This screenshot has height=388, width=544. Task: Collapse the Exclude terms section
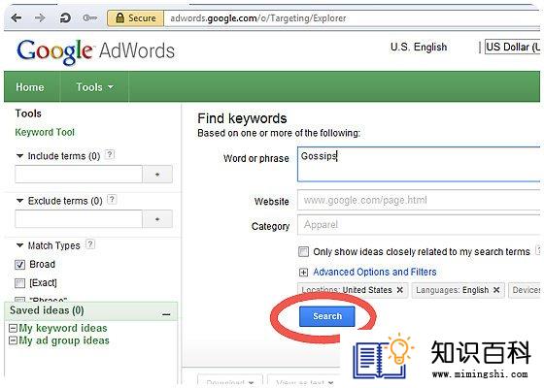tap(19, 201)
